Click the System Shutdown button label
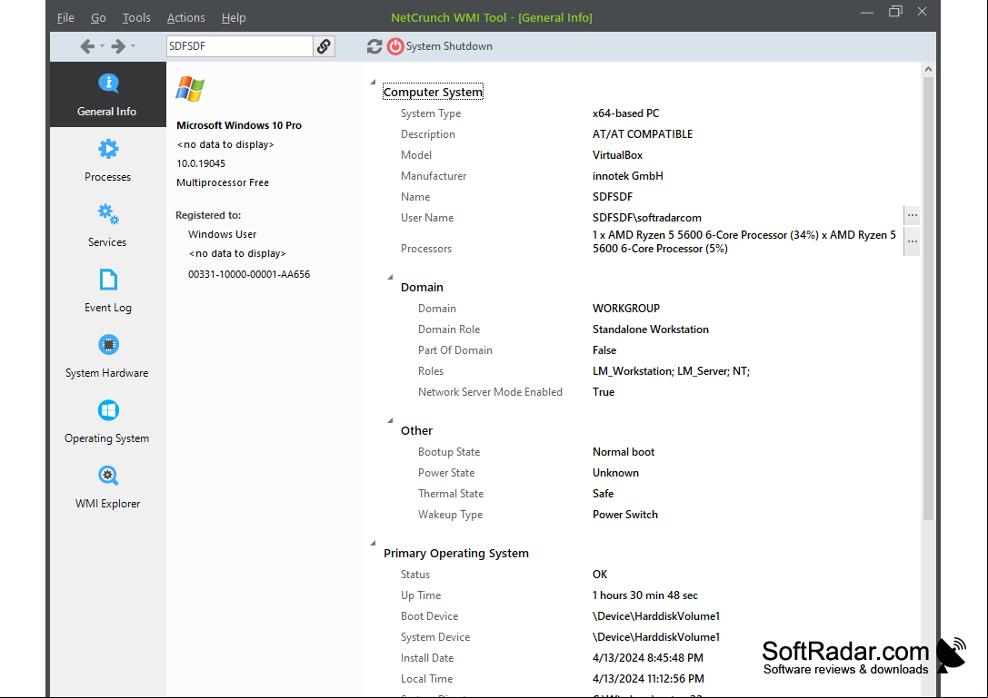988x698 pixels. point(449,46)
